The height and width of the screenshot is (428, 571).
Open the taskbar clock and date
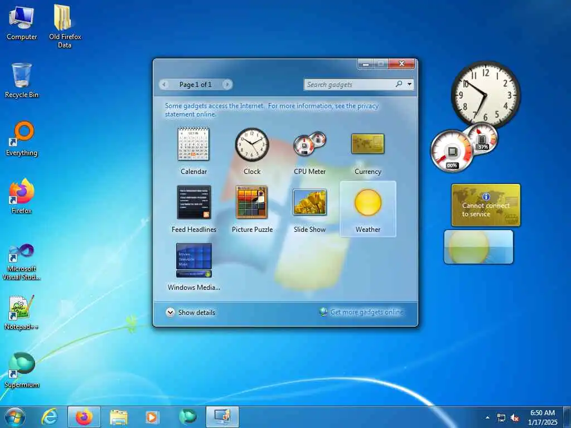click(x=542, y=417)
